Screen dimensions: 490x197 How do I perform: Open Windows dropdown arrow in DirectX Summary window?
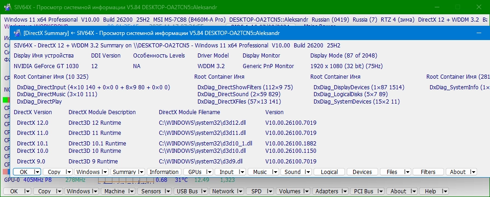[105, 172]
